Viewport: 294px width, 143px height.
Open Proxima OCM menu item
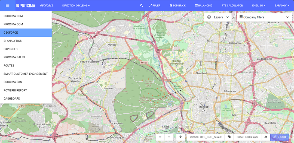point(26,24)
